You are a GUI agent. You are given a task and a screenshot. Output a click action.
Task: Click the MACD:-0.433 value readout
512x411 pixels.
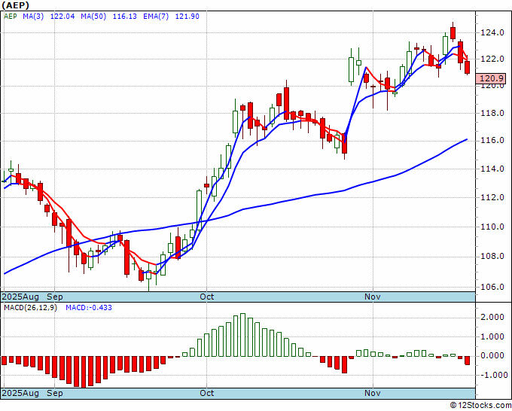pos(89,308)
